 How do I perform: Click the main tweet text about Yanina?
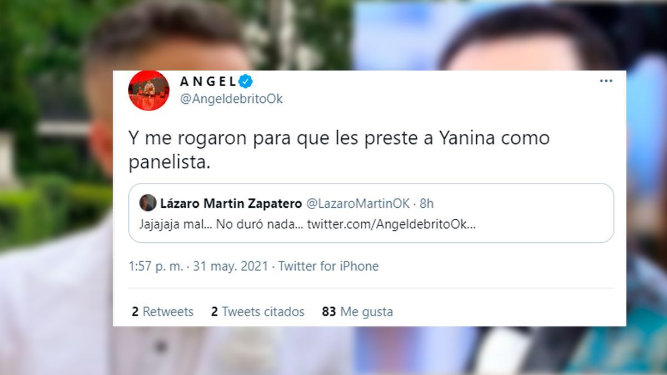[339, 150]
